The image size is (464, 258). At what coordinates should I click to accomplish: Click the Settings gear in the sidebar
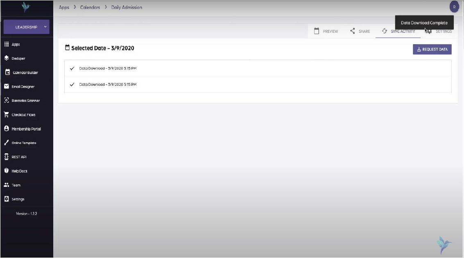(6, 199)
